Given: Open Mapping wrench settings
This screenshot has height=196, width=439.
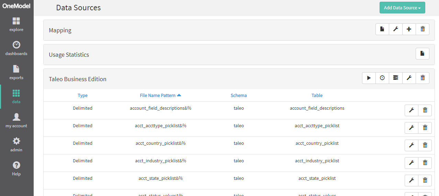Looking at the screenshot, I should (396, 29).
